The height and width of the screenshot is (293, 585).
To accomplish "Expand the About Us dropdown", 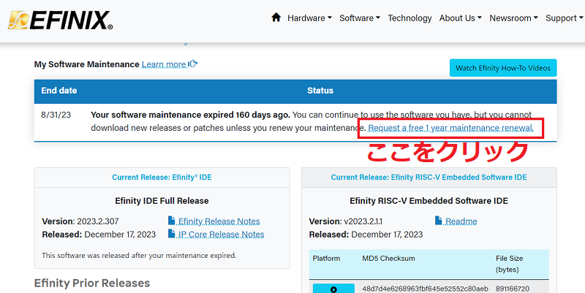I will (x=461, y=18).
